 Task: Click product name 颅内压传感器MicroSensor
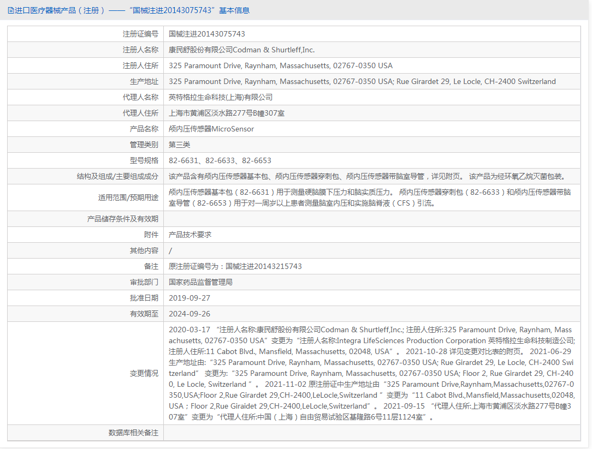coord(211,129)
